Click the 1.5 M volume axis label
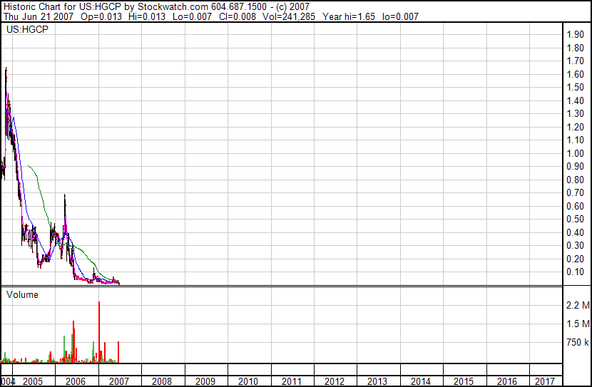 [576, 324]
